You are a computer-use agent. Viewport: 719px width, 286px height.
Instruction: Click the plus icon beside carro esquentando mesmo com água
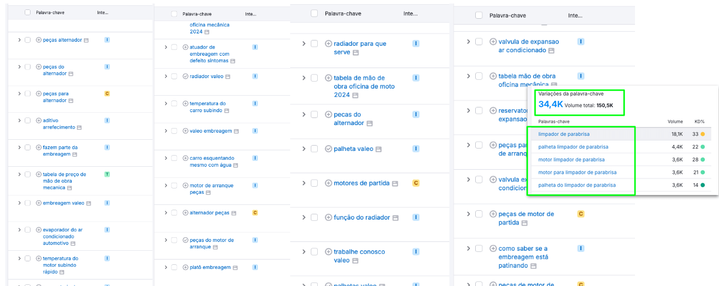pos(186,158)
